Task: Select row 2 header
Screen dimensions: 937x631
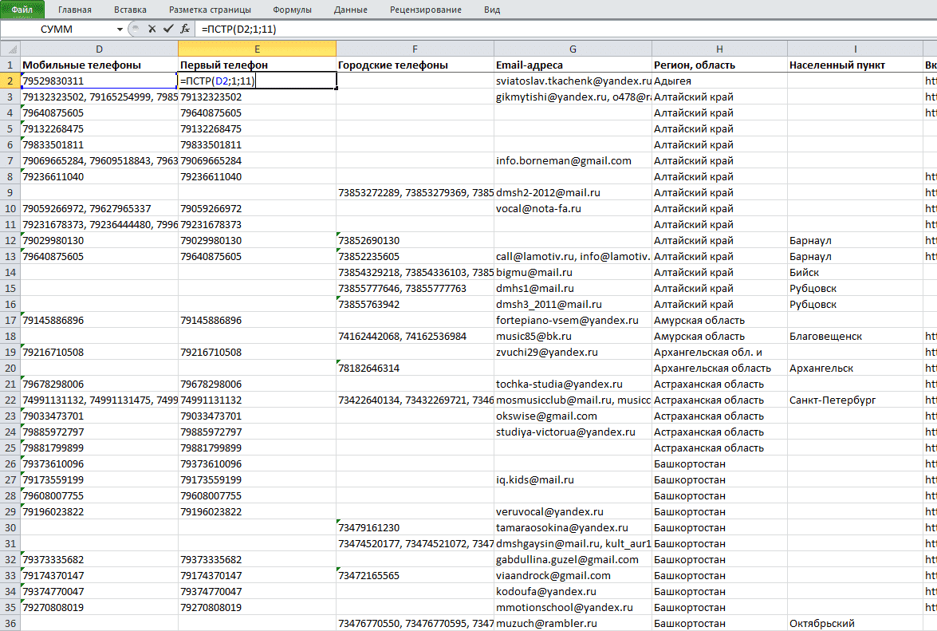Action: tap(10, 81)
